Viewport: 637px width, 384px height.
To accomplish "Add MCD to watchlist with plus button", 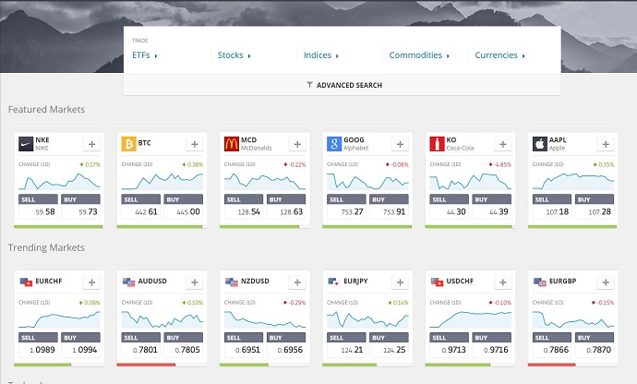I will tap(297, 144).
